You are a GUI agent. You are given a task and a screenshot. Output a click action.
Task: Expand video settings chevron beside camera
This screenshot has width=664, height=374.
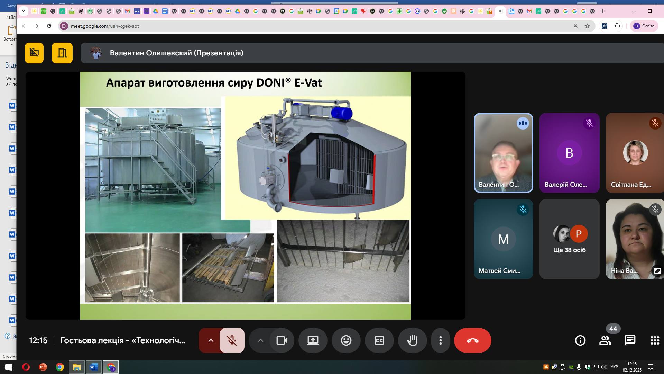(261, 340)
